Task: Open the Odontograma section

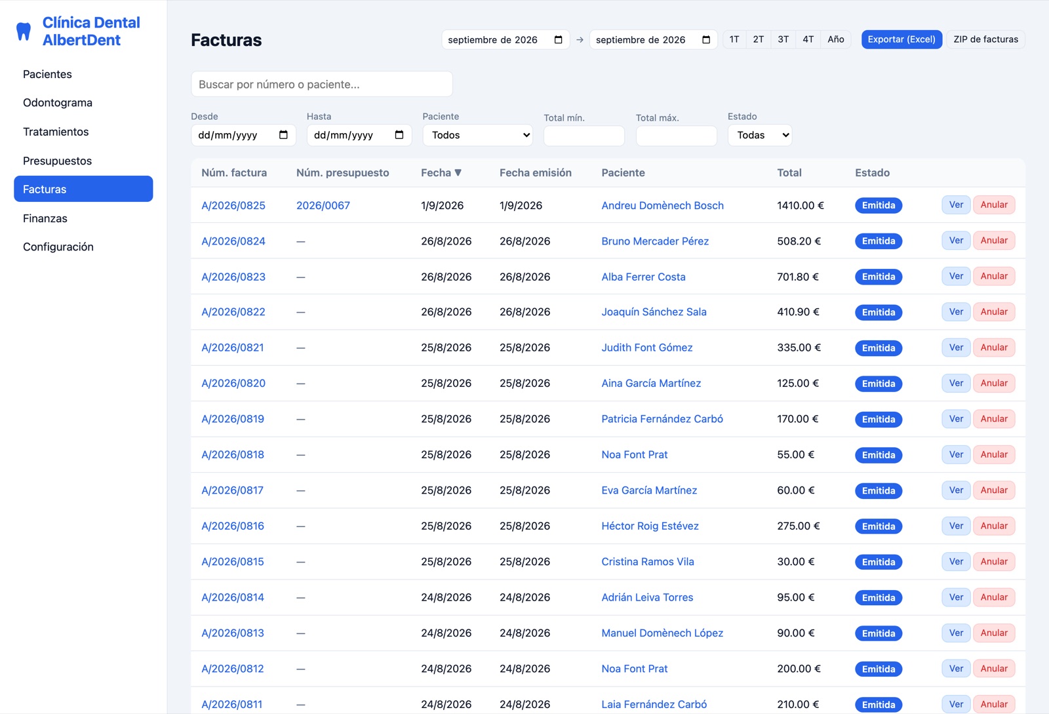Action: (x=83, y=103)
